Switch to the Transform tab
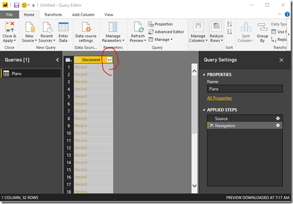The height and width of the screenshot is (204, 293). coord(53,15)
